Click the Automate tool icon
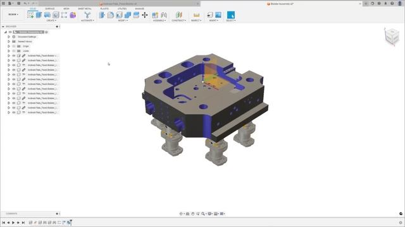This screenshot has height=227, width=405. [x=87, y=15]
